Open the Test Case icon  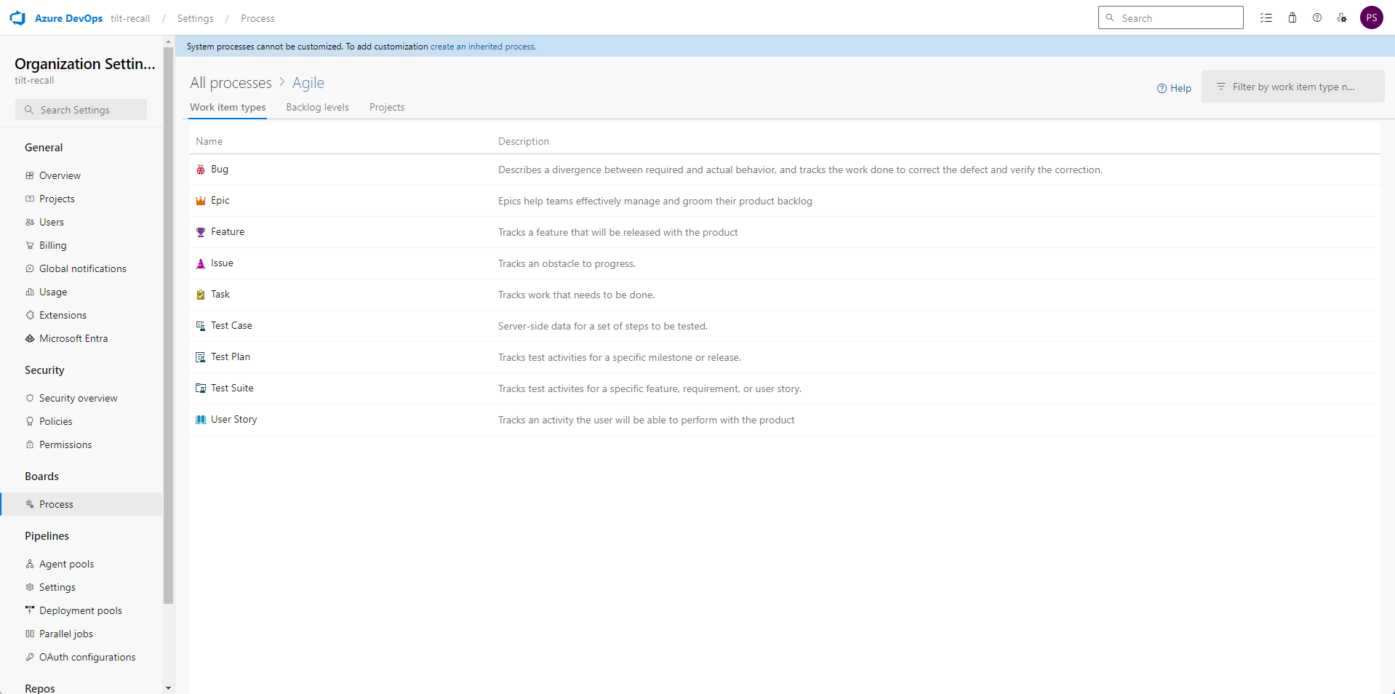click(x=200, y=325)
